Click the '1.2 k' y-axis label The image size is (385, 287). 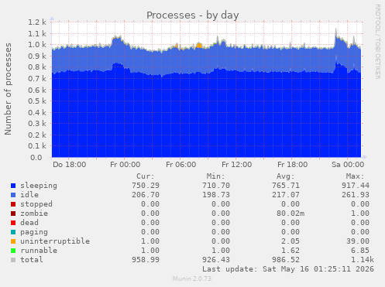click(37, 22)
